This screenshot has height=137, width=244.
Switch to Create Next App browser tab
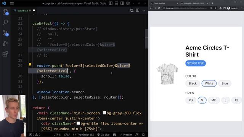(x=164, y=3)
